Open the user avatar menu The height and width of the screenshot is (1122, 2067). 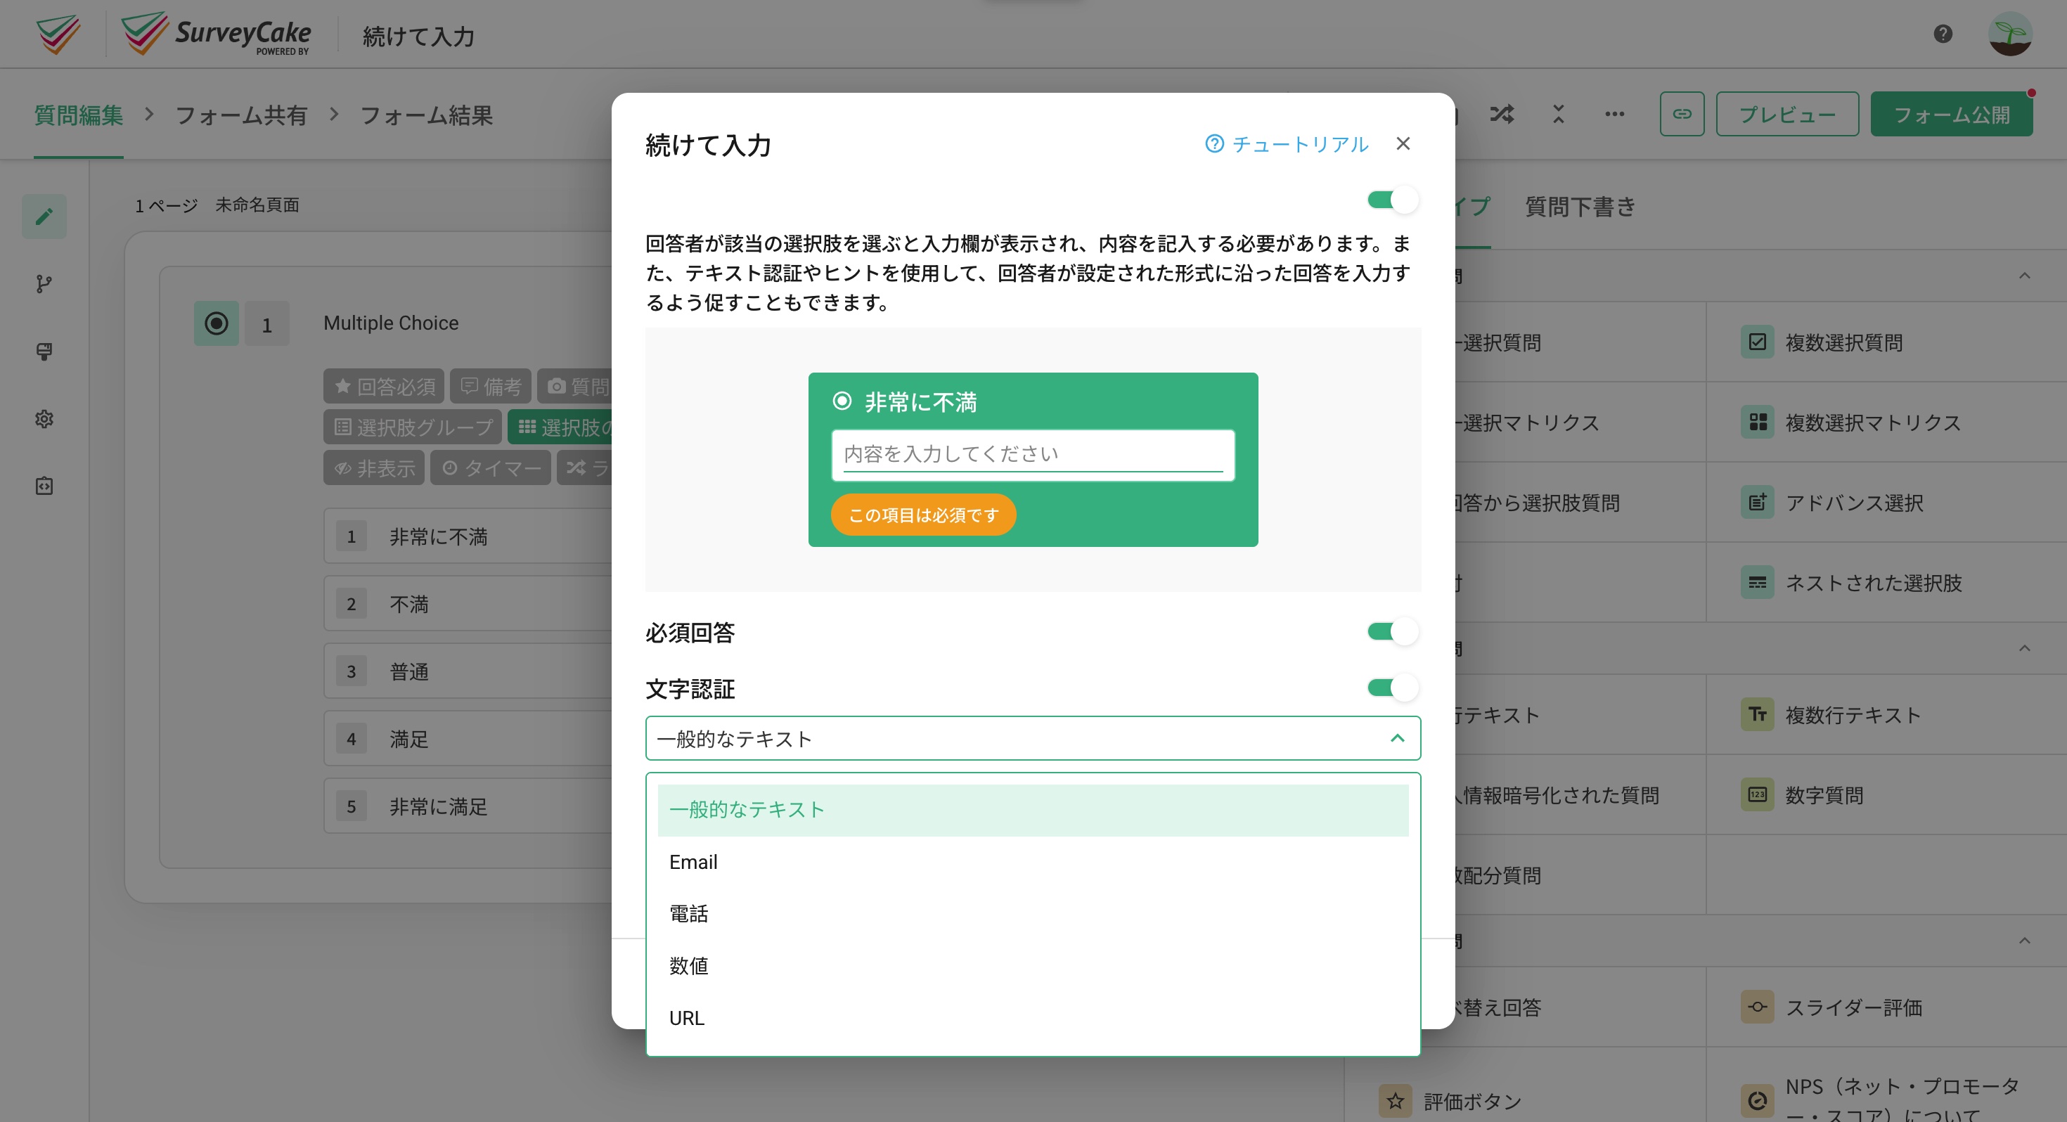[2010, 34]
